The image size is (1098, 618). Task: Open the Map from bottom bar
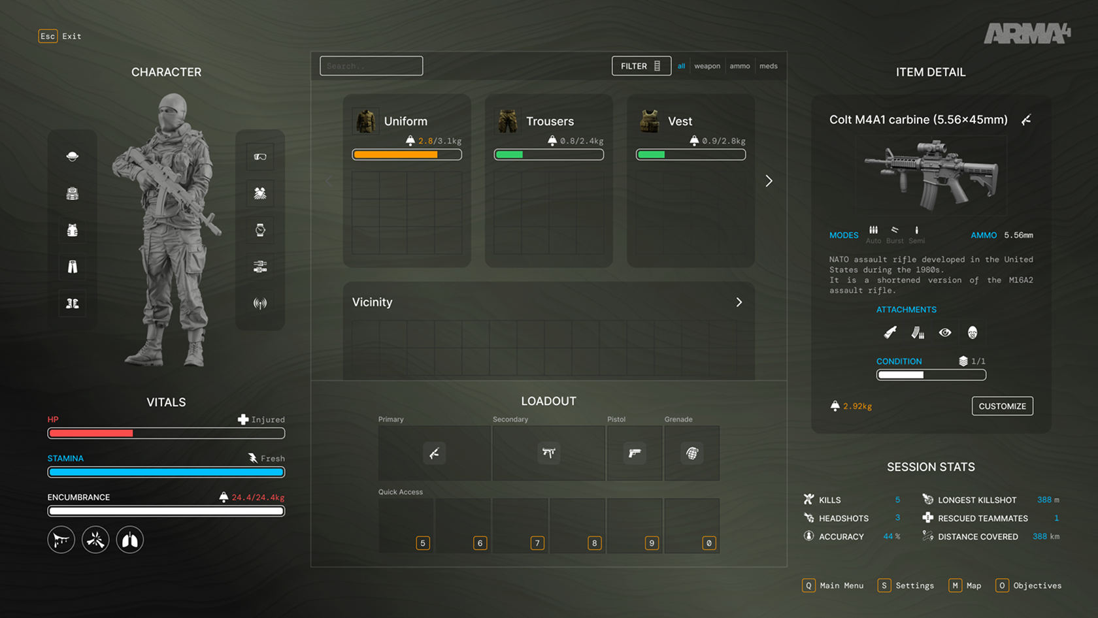(x=965, y=585)
